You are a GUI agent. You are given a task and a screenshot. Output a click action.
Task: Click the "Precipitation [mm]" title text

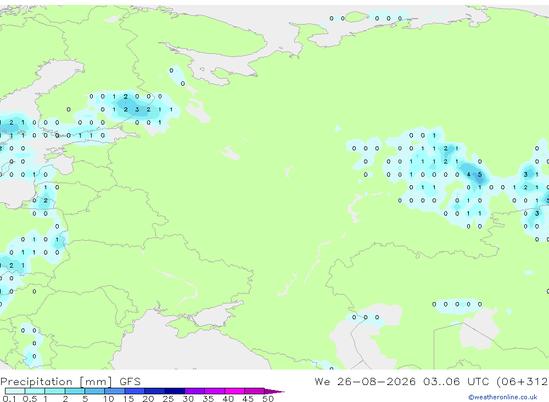pyautogui.click(x=56, y=382)
